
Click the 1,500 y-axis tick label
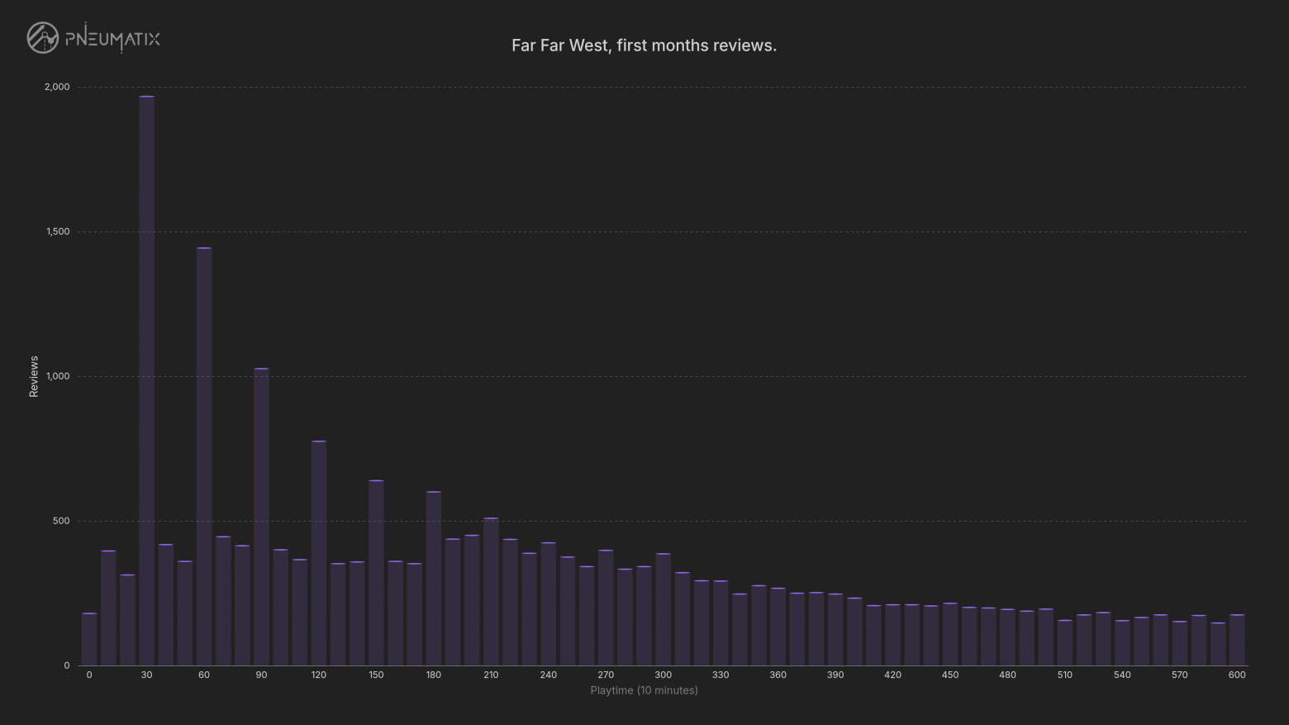tap(58, 231)
